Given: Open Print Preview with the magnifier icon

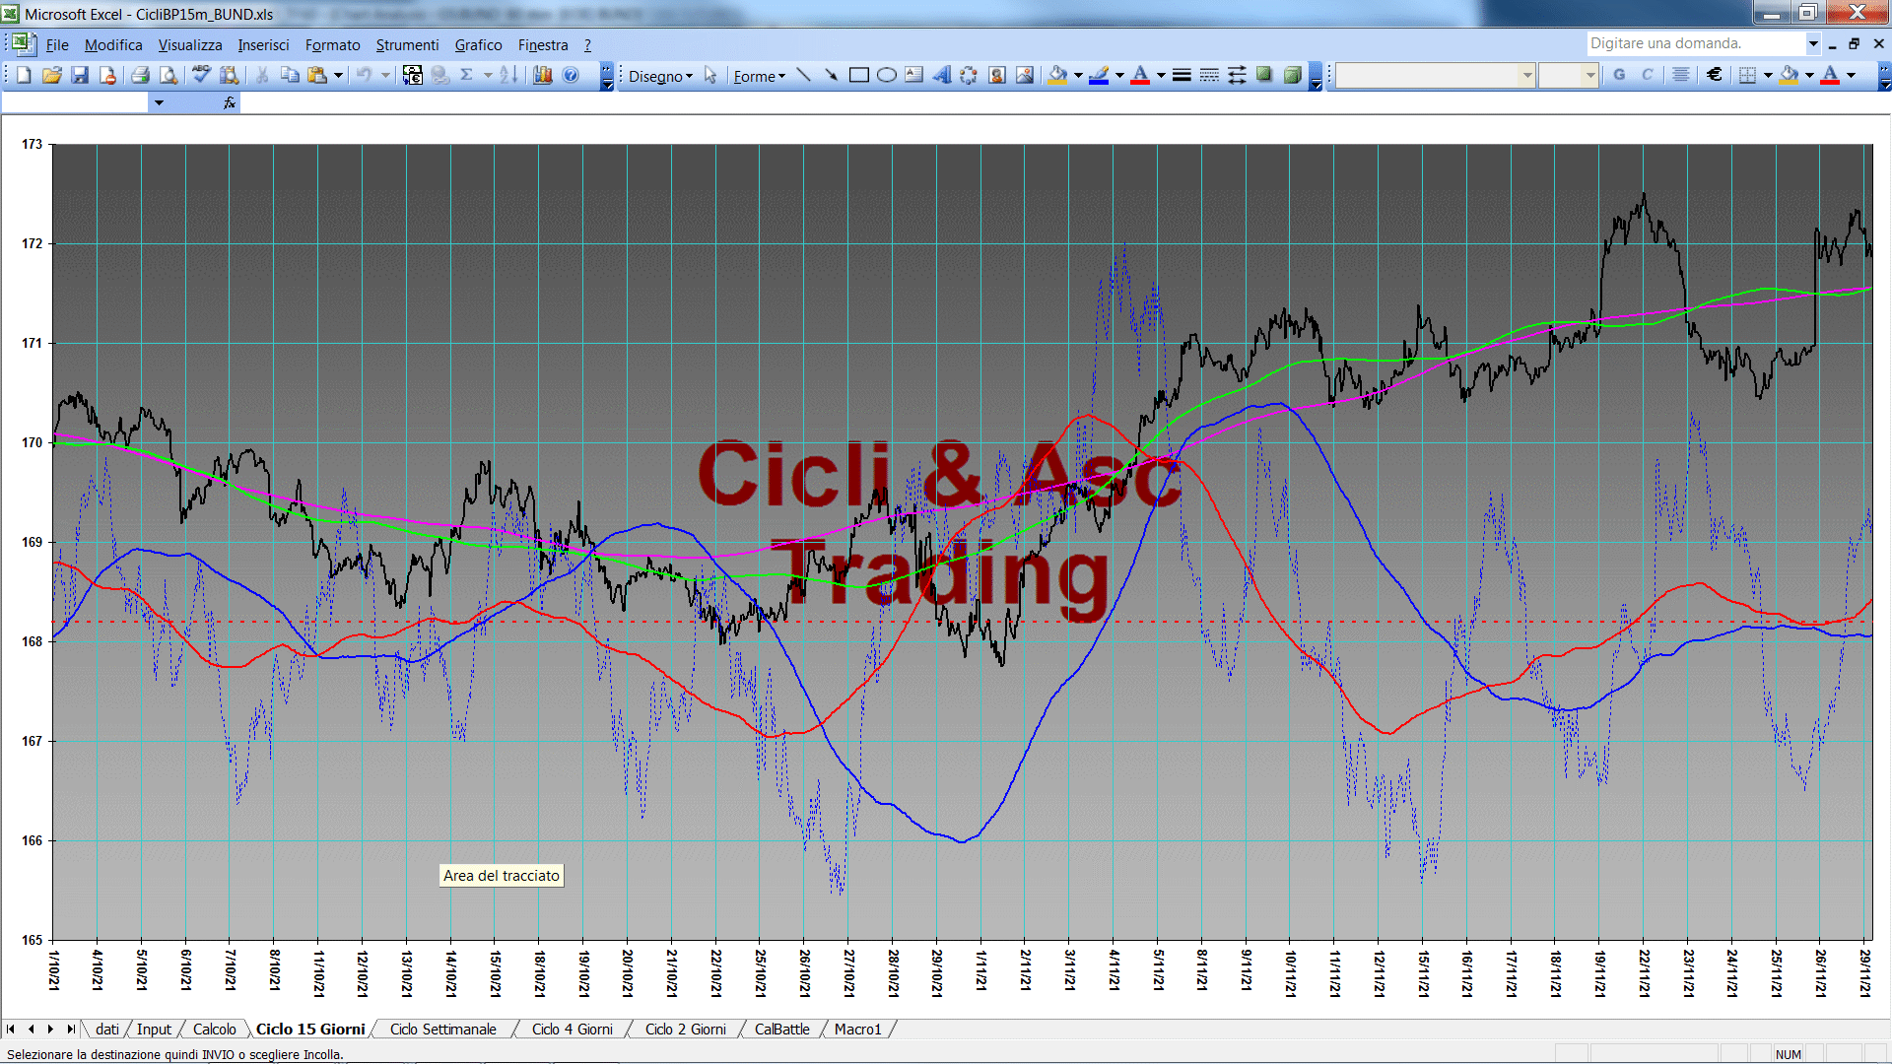Looking at the screenshot, I should [x=169, y=75].
